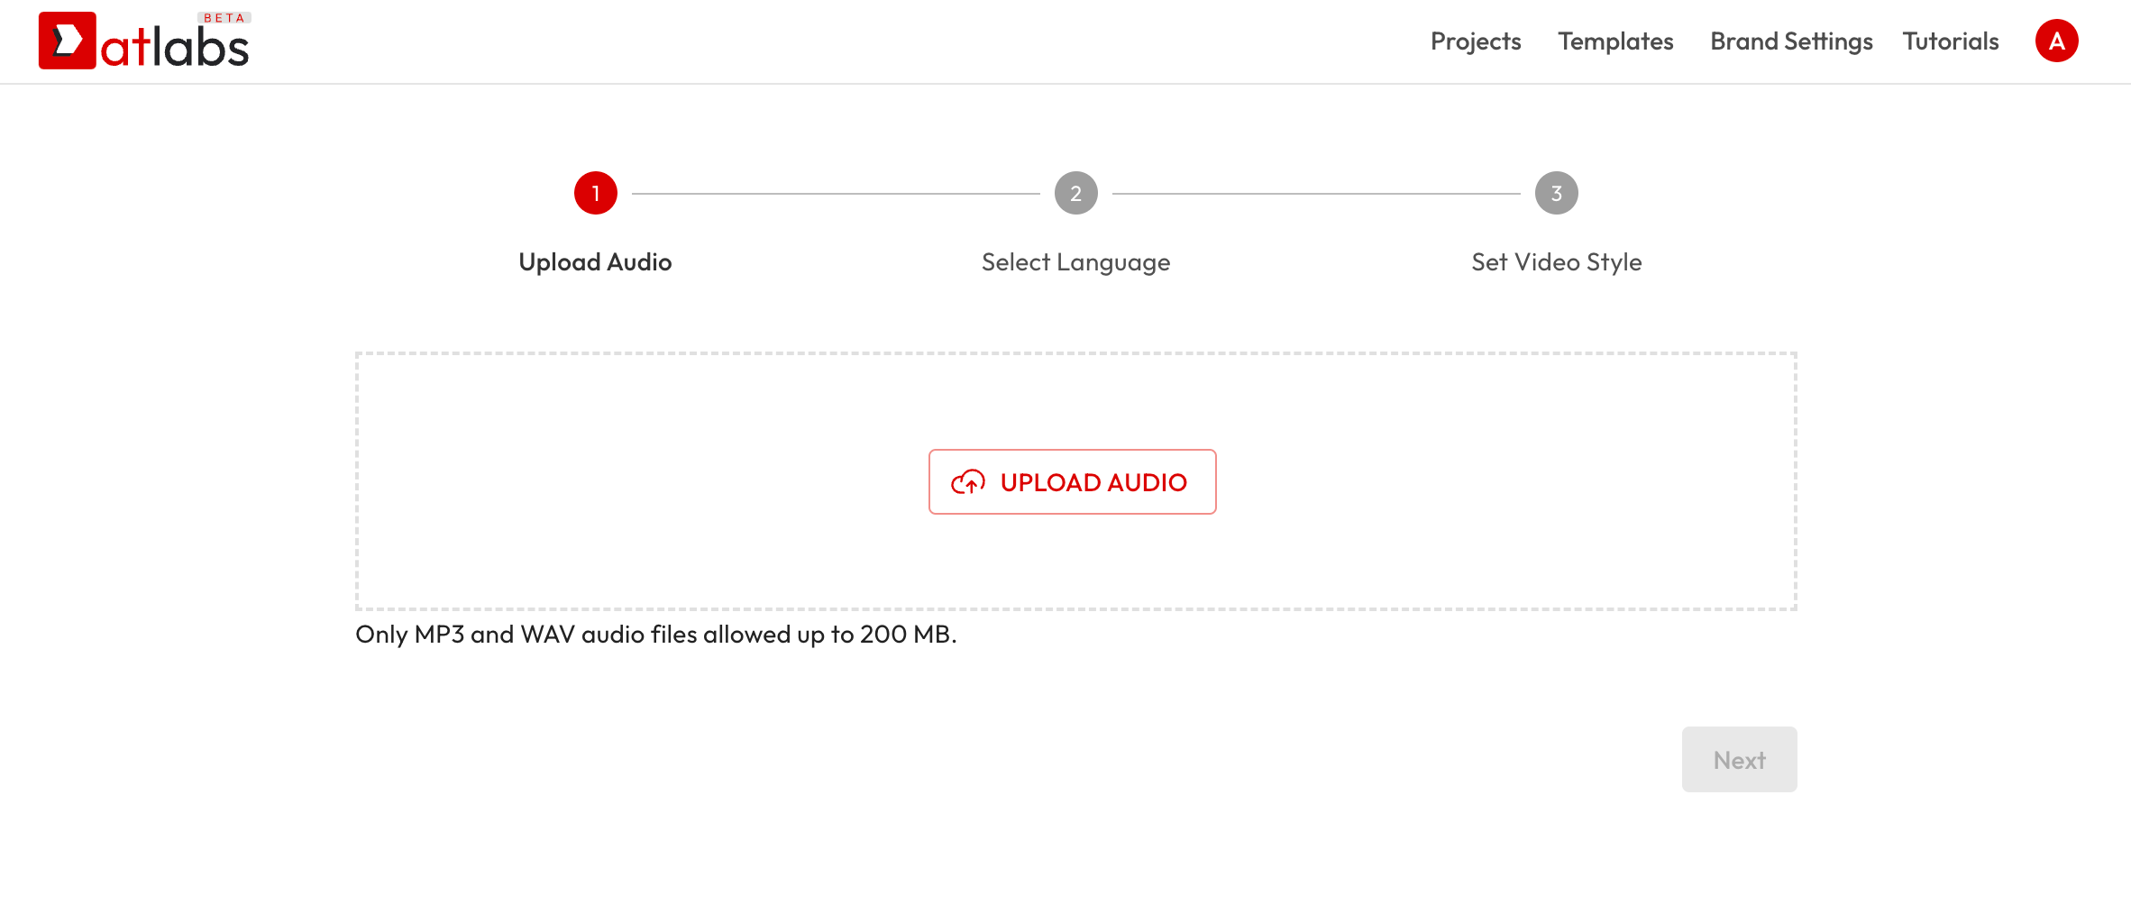Click the MP3 and WAV file limit note

point(655,635)
